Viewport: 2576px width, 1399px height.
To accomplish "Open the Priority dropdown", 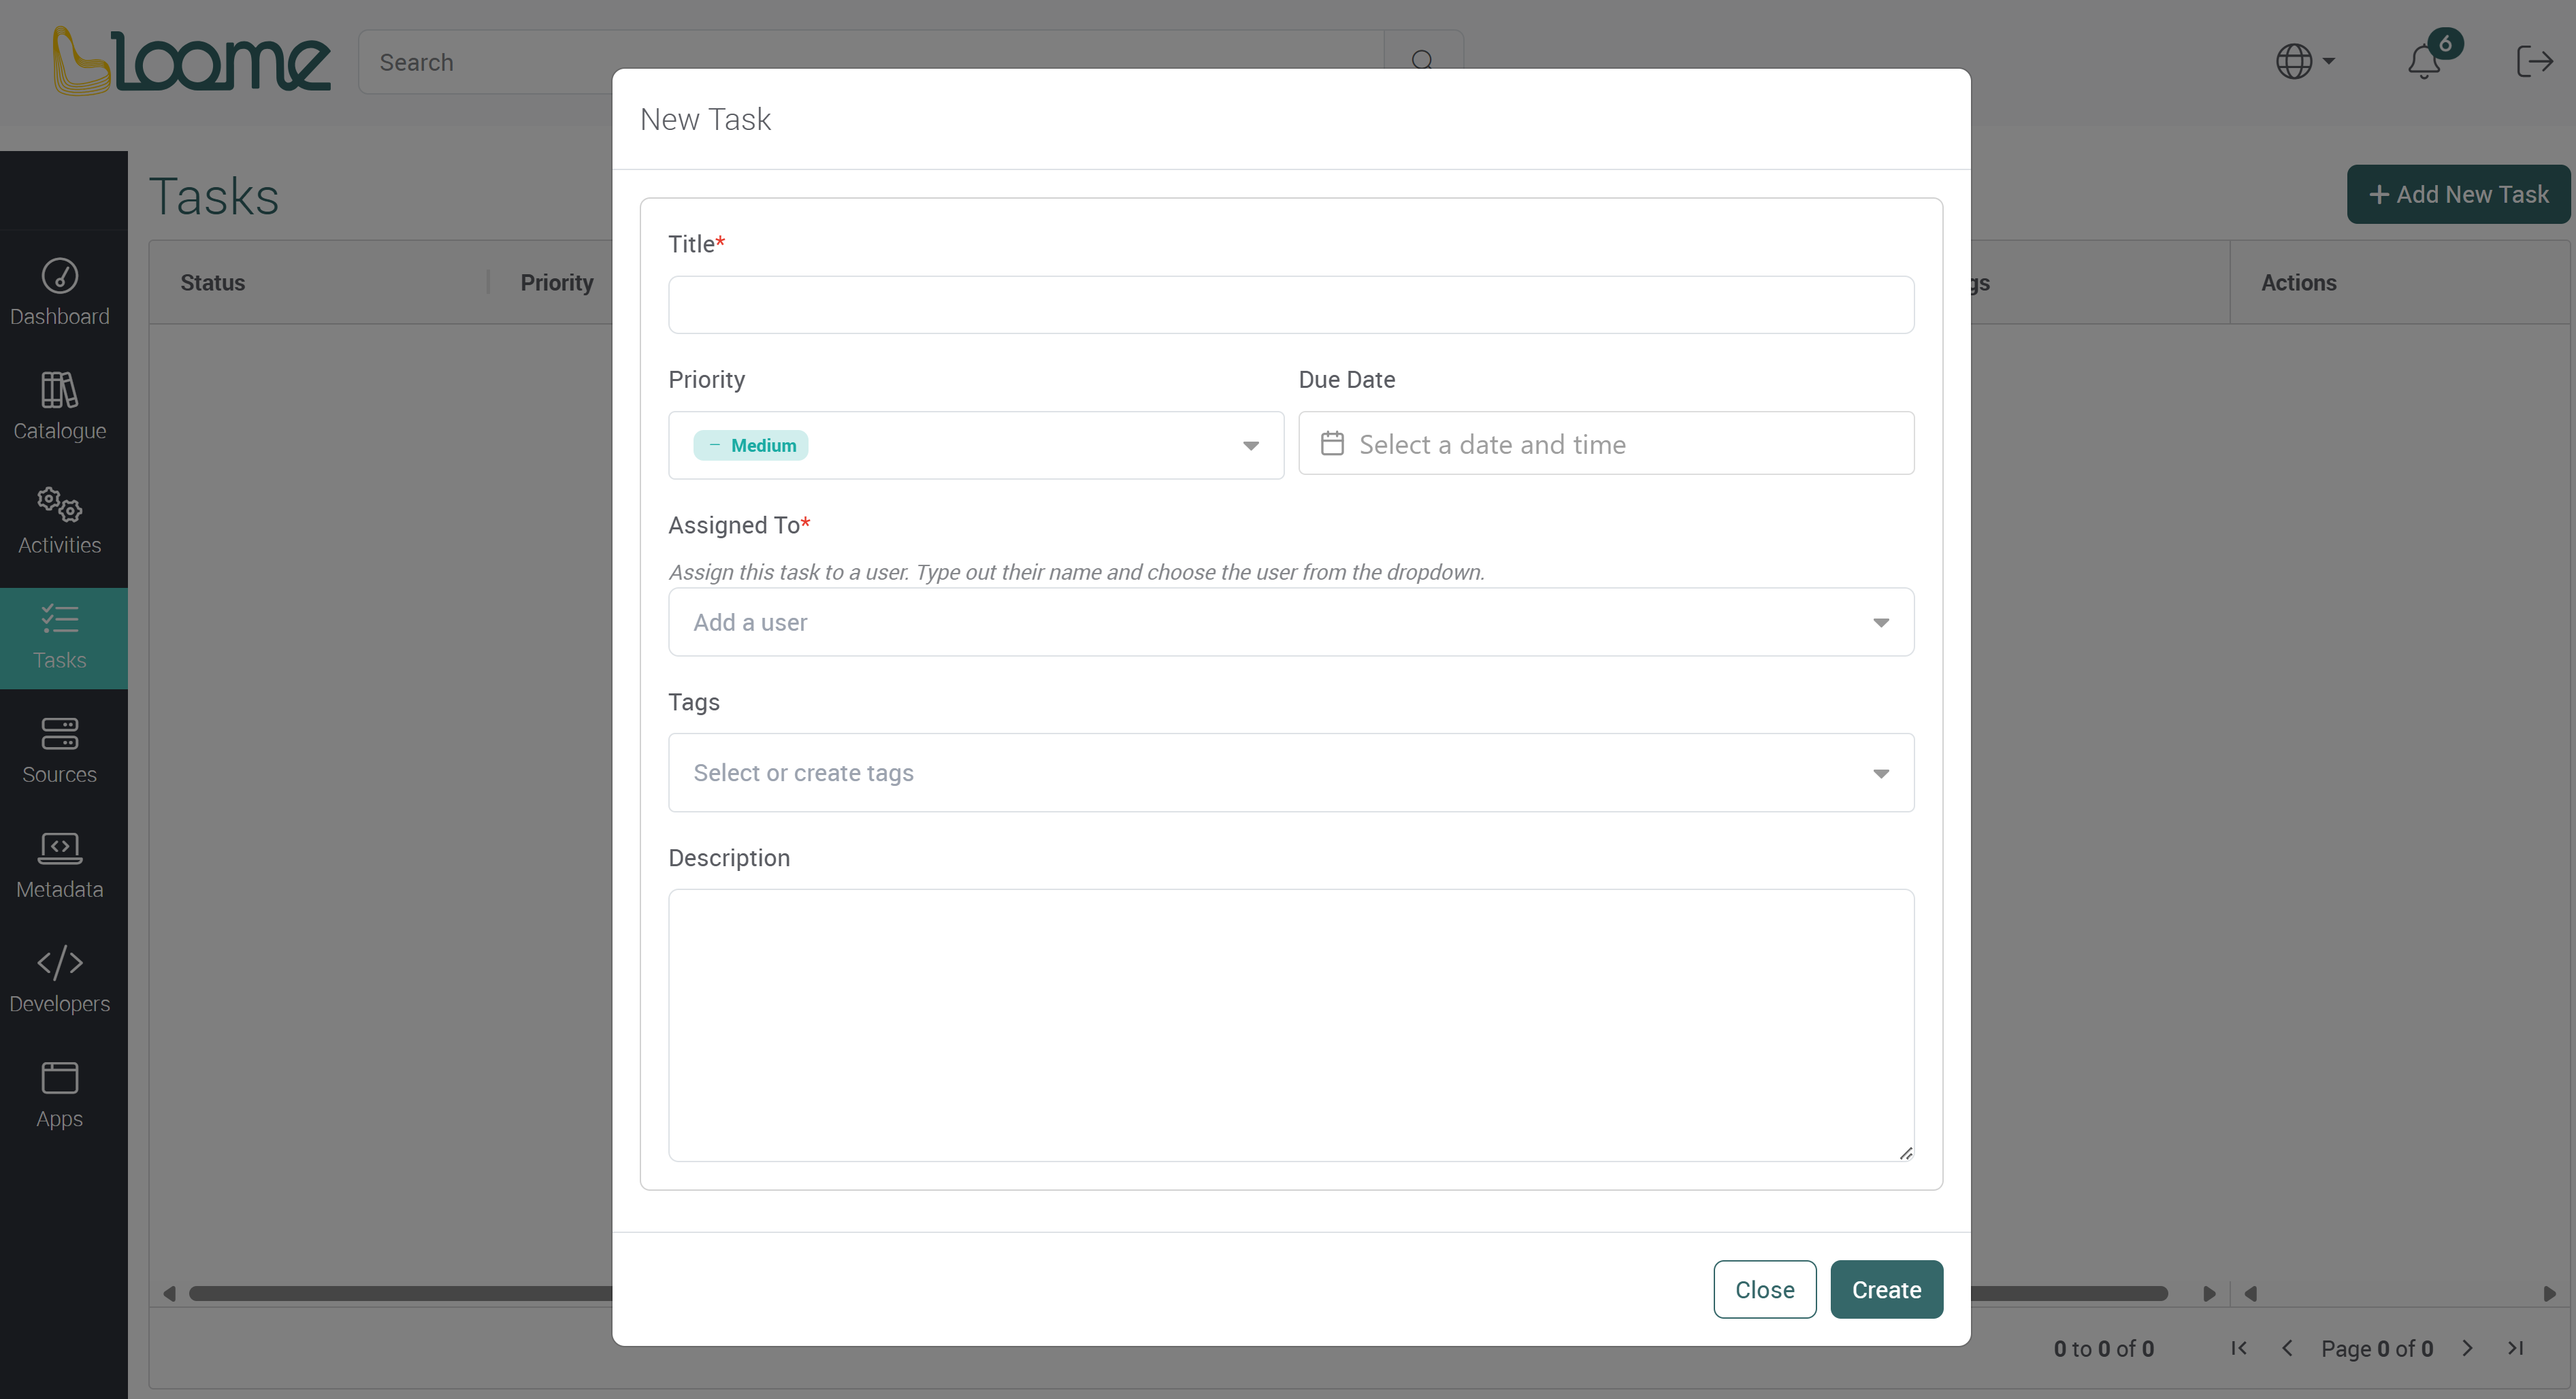I will 1251,445.
